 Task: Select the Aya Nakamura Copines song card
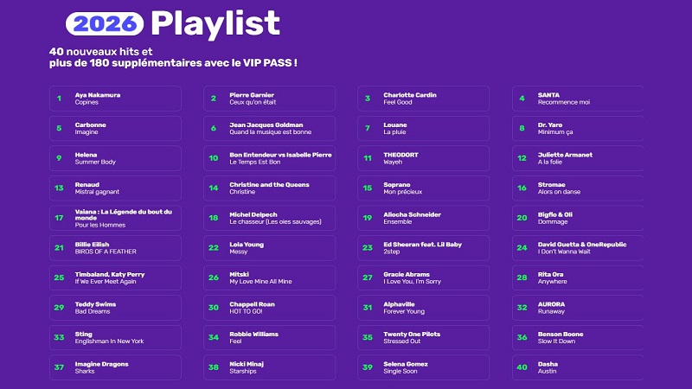(x=115, y=99)
